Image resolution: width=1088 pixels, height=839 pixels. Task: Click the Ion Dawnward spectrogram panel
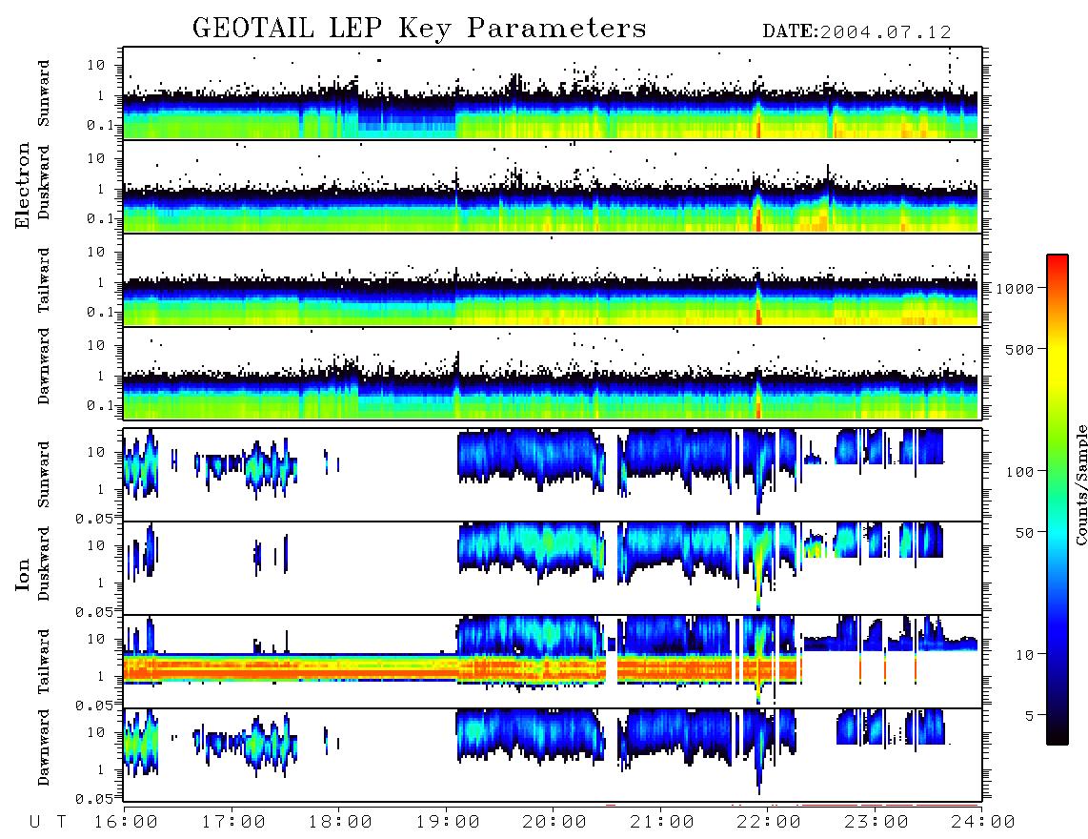pyautogui.click(x=553, y=754)
